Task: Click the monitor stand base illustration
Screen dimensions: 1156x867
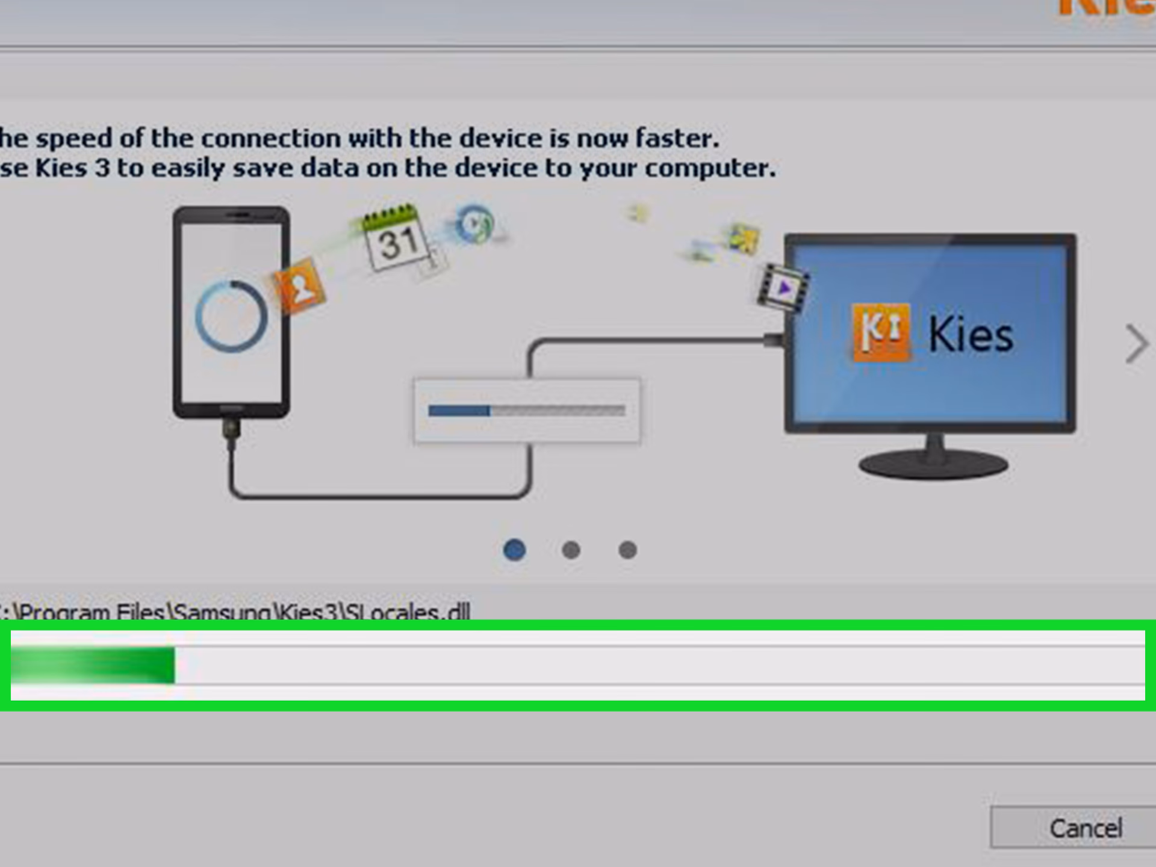Action: tap(933, 464)
